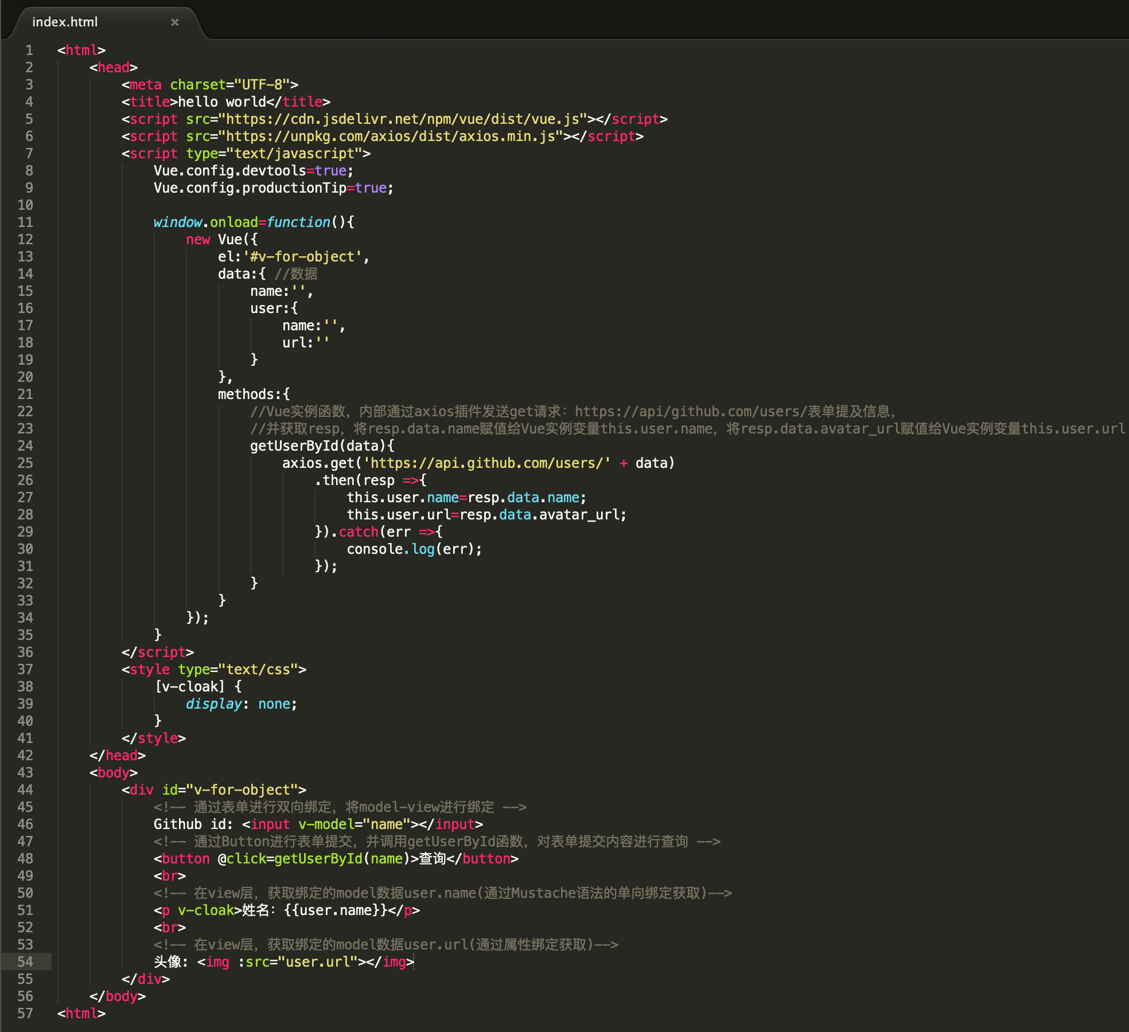Click the {{user.name}} mustache expression

tap(336, 910)
